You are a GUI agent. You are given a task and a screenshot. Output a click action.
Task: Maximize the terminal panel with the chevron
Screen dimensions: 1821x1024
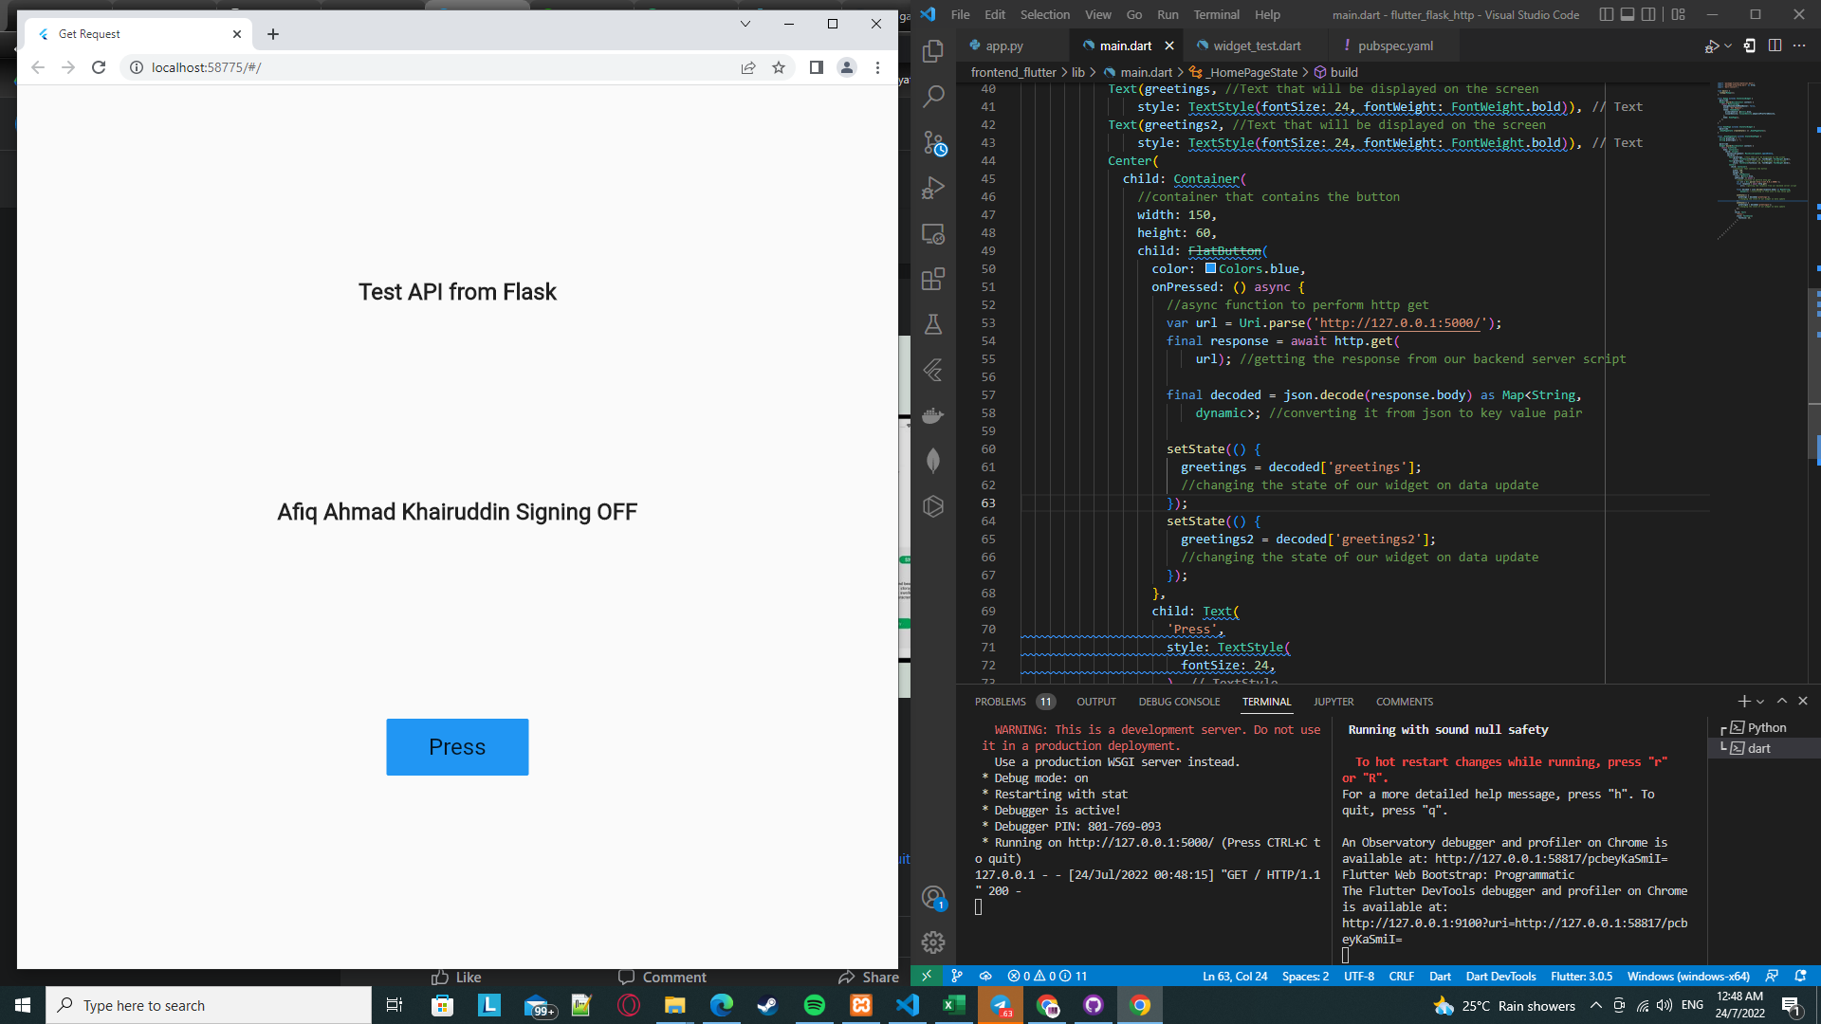(1782, 701)
